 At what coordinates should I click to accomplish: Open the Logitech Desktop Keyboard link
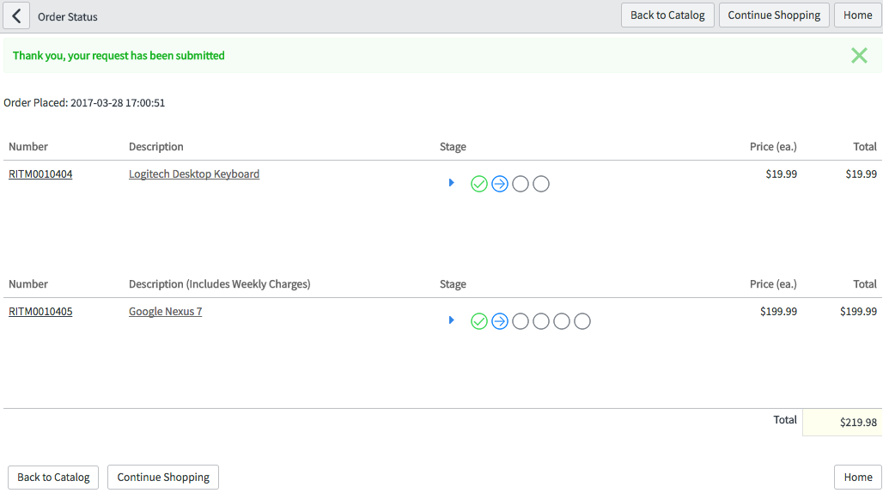click(194, 174)
